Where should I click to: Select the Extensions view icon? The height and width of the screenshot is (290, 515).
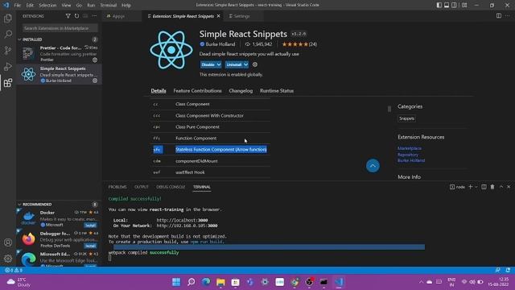[x=8, y=82]
